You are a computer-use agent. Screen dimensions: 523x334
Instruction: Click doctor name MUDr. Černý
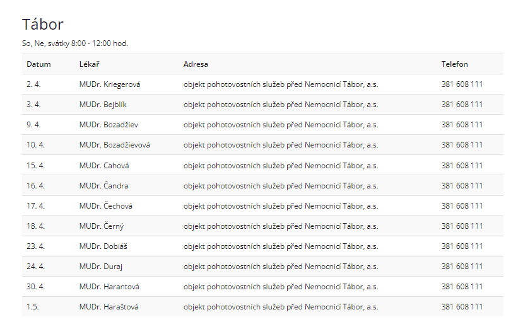(x=102, y=226)
